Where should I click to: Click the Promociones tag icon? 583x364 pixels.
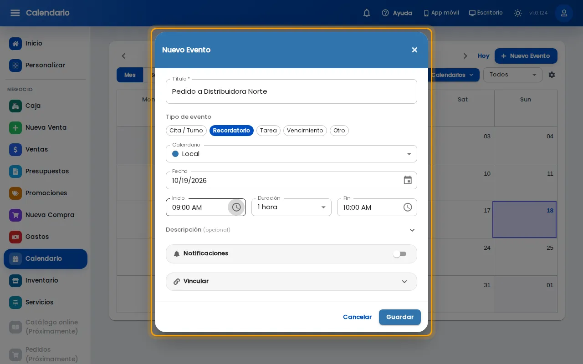pyautogui.click(x=15, y=193)
